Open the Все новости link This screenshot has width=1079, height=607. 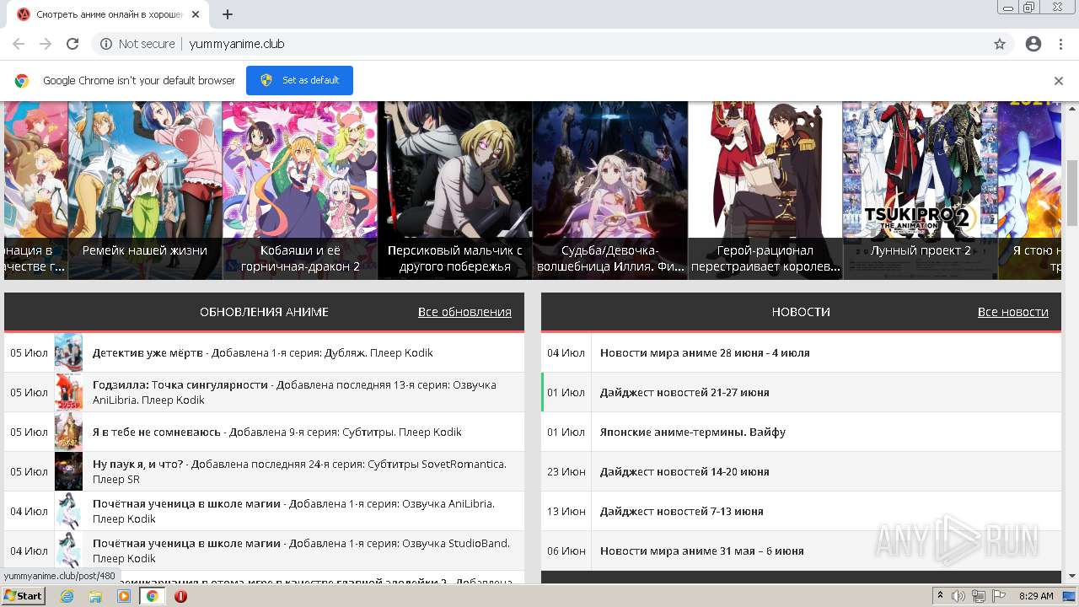tap(1013, 312)
